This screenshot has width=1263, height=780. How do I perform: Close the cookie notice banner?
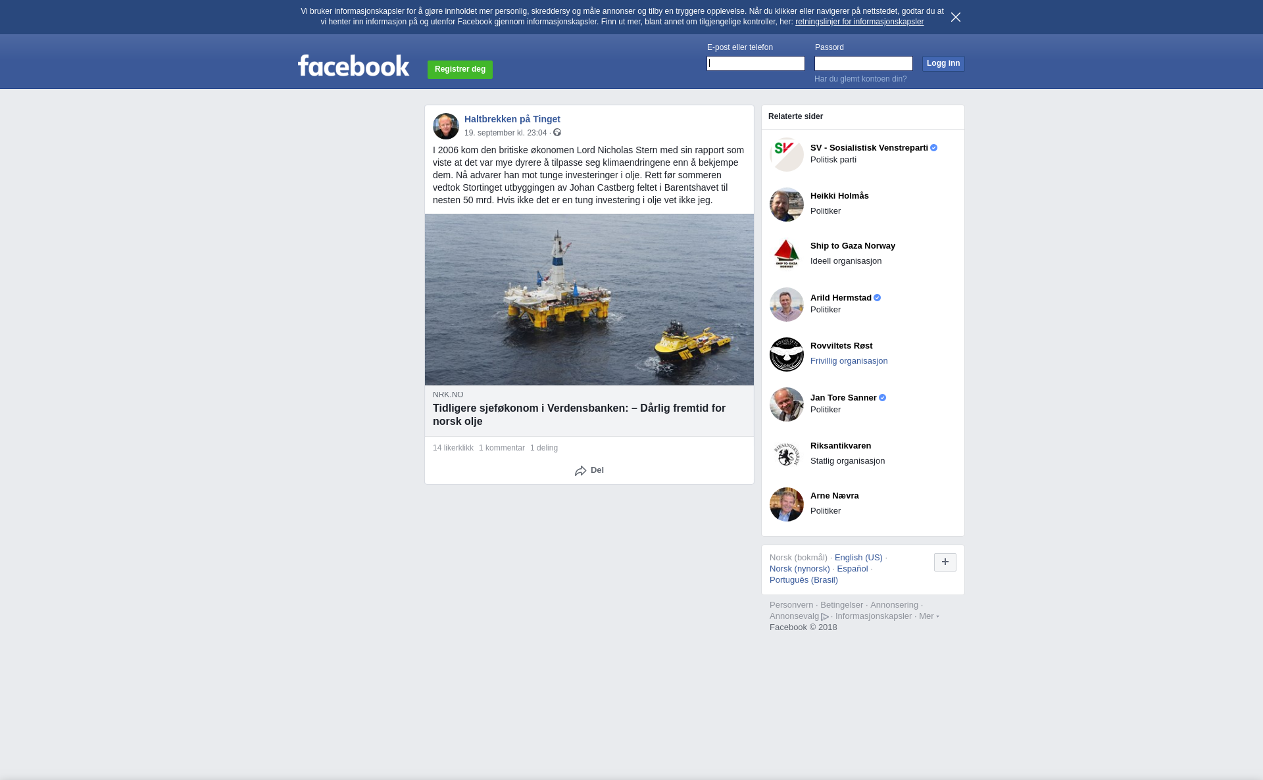(955, 17)
